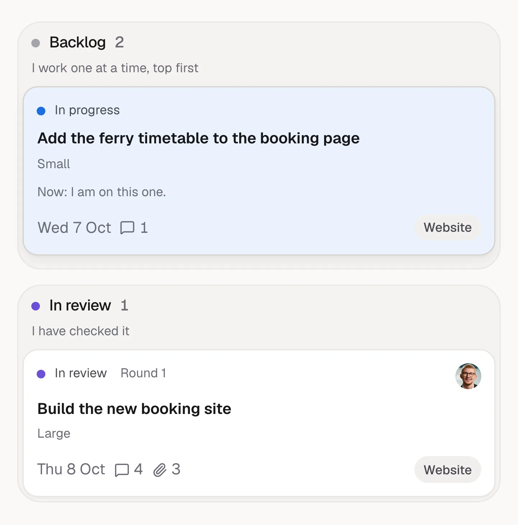Click the 'In review' status label on the booking card

(x=81, y=373)
